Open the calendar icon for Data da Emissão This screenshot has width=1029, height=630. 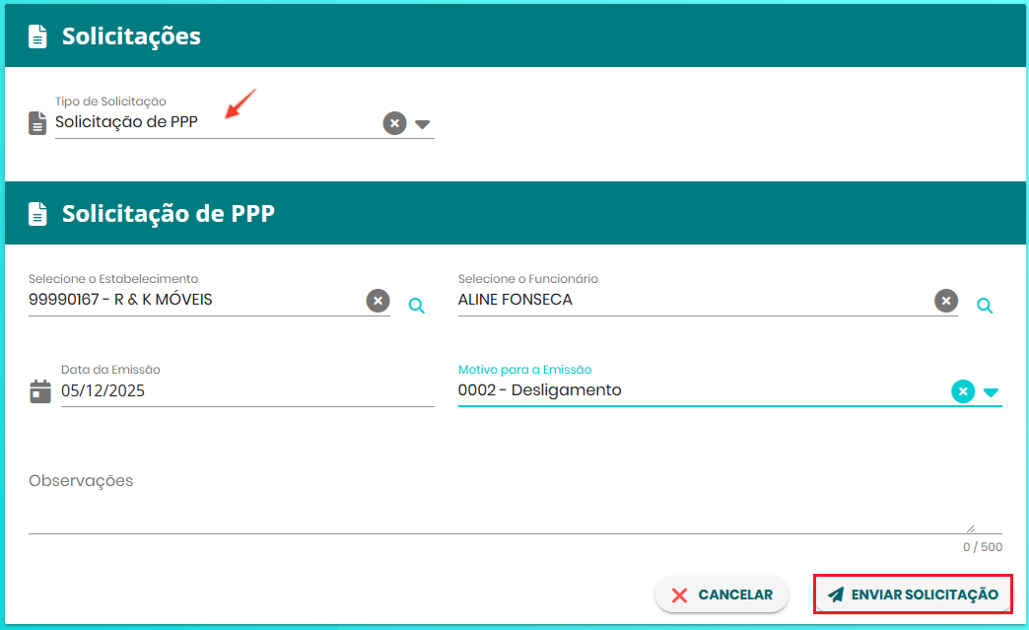pos(40,391)
